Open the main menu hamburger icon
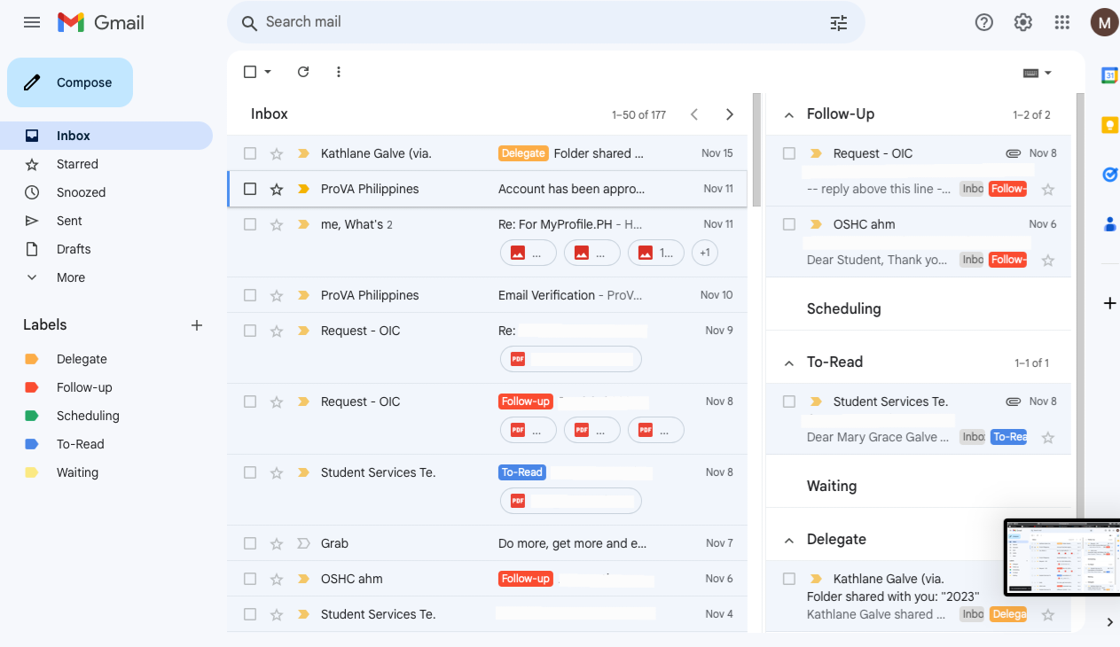 (32, 22)
